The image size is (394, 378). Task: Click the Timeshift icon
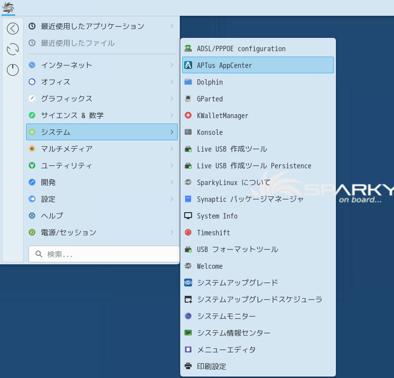188,233
